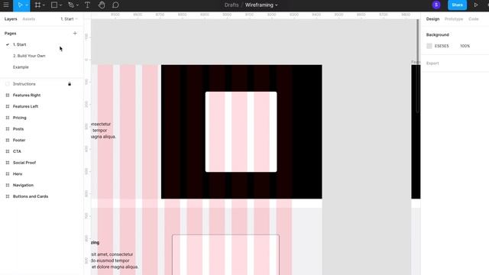Select the '1. Start' page

coord(20,44)
